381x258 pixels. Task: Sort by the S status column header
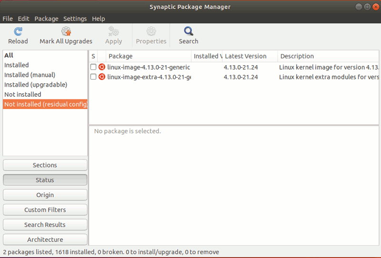coord(93,56)
